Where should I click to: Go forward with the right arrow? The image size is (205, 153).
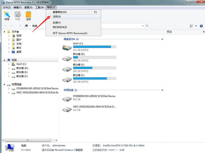[12, 26]
